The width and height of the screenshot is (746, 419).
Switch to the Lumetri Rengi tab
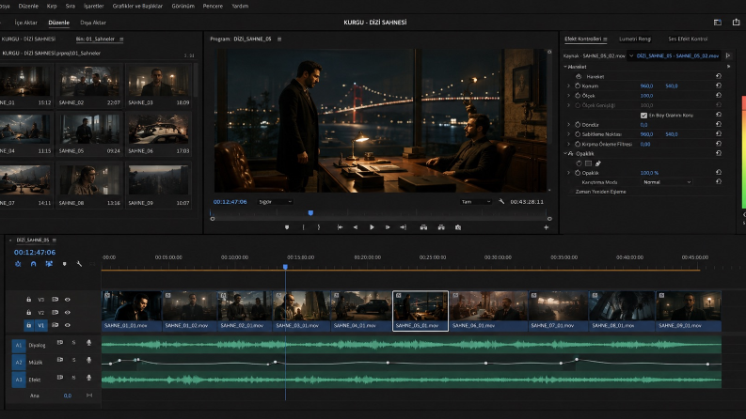tap(635, 39)
